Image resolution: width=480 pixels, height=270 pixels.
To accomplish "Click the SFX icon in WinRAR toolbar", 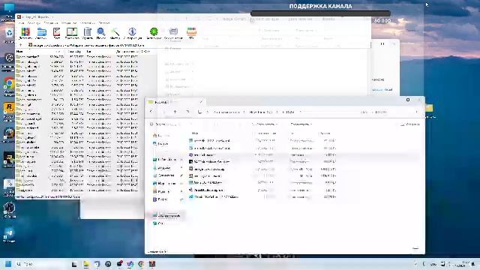I will pos(191,33).
